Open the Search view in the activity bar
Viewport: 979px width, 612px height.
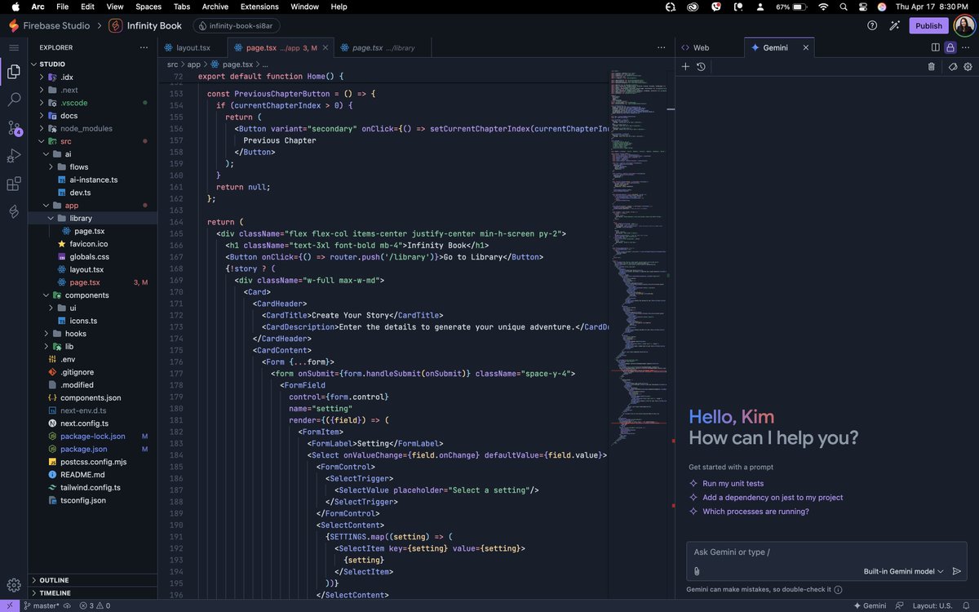[12, 100]
